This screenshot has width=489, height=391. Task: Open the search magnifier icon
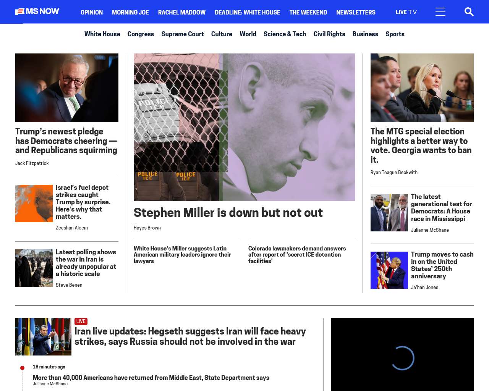pos(469,12)
